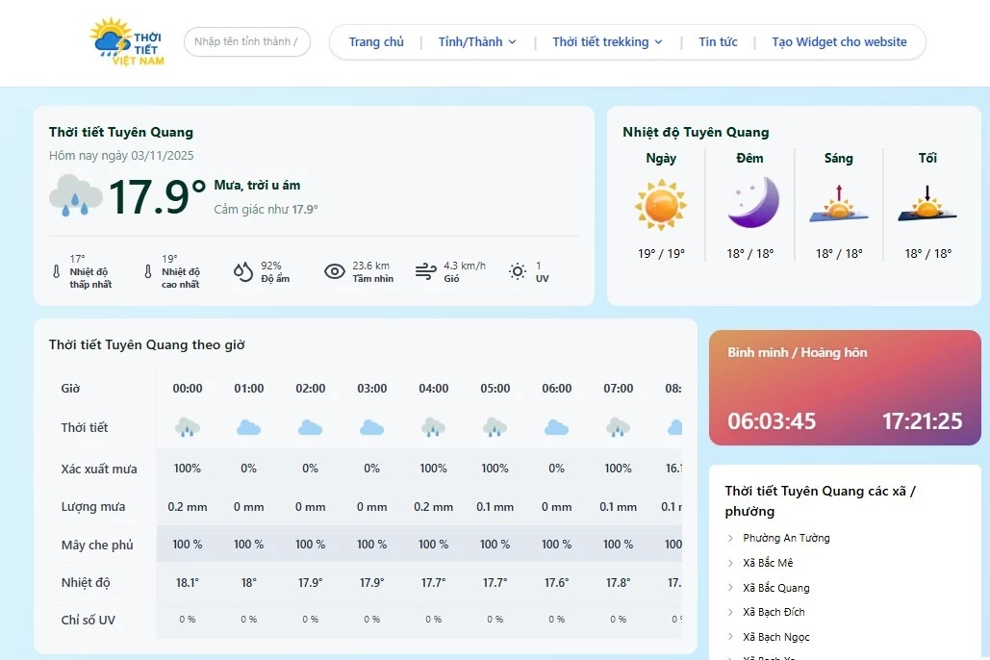Expand the Tỉnh/Thành dropdown menu

[x=477, y=42]
